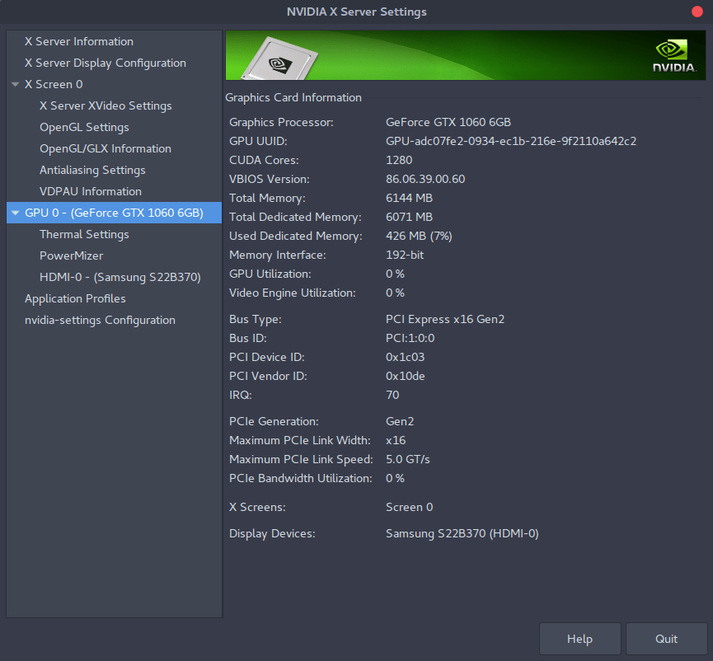
Task: Click the GPU Utilization value 0 %
Action: click(x=395, y=274)
